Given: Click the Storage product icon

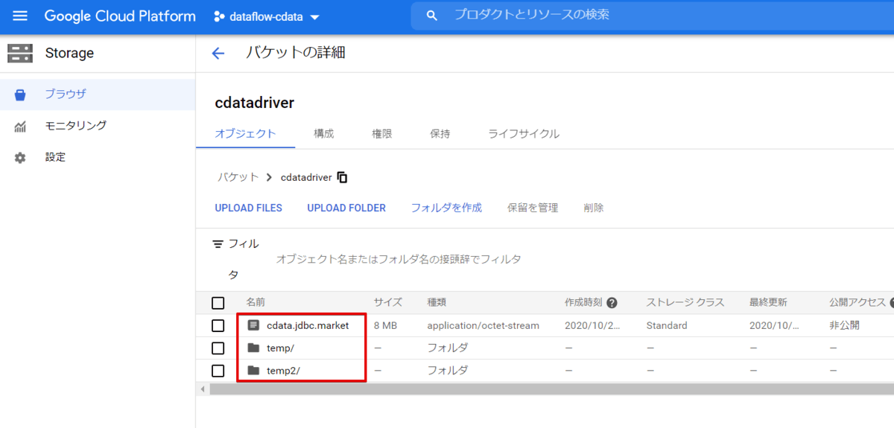Looking at the screenshot, I should (x=20, y=53).
